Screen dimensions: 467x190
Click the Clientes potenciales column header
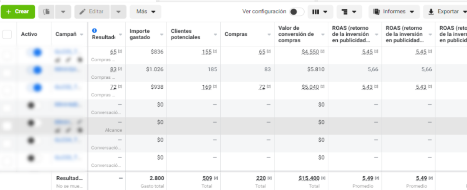click(x=185, y=34)
